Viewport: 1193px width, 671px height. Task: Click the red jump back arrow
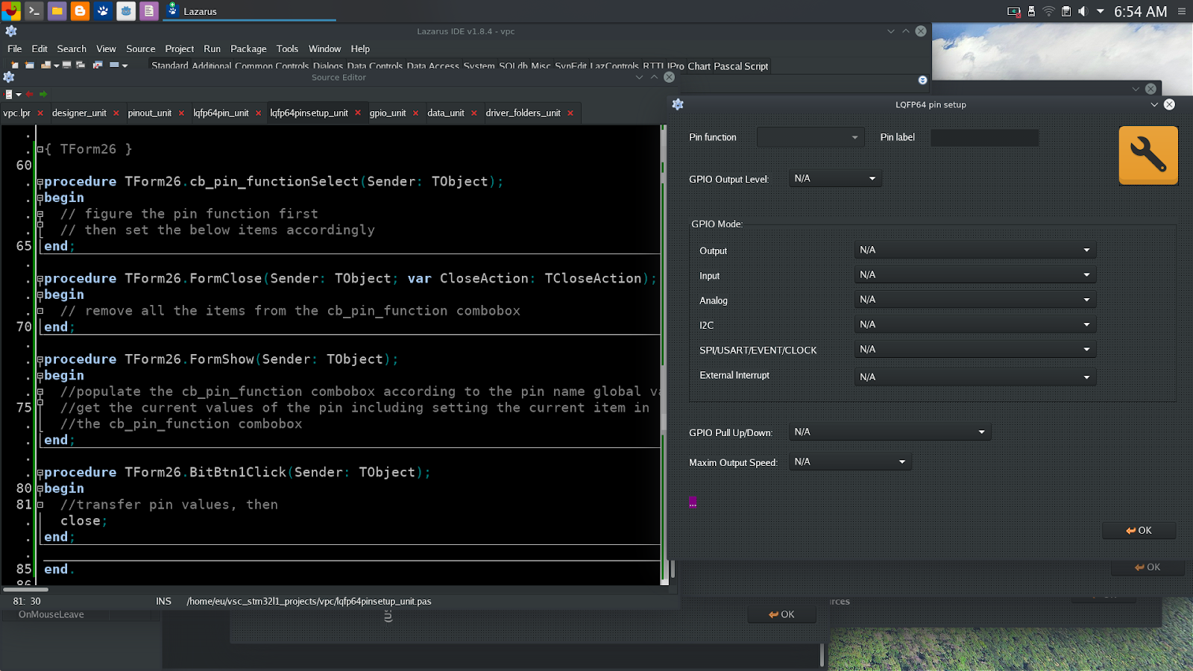tap(30, 95)
